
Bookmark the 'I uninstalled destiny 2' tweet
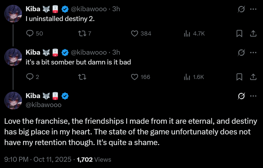tap(239, 33)
